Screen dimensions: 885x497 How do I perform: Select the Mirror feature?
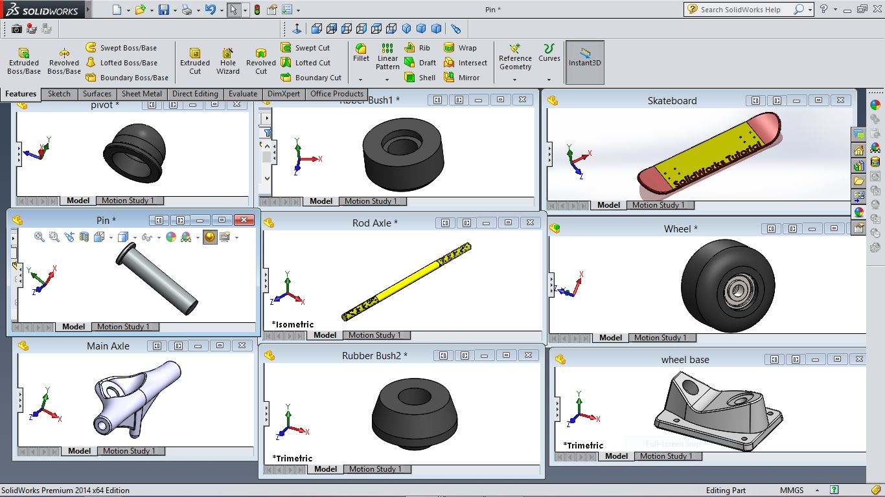click(x=462, y=78)
